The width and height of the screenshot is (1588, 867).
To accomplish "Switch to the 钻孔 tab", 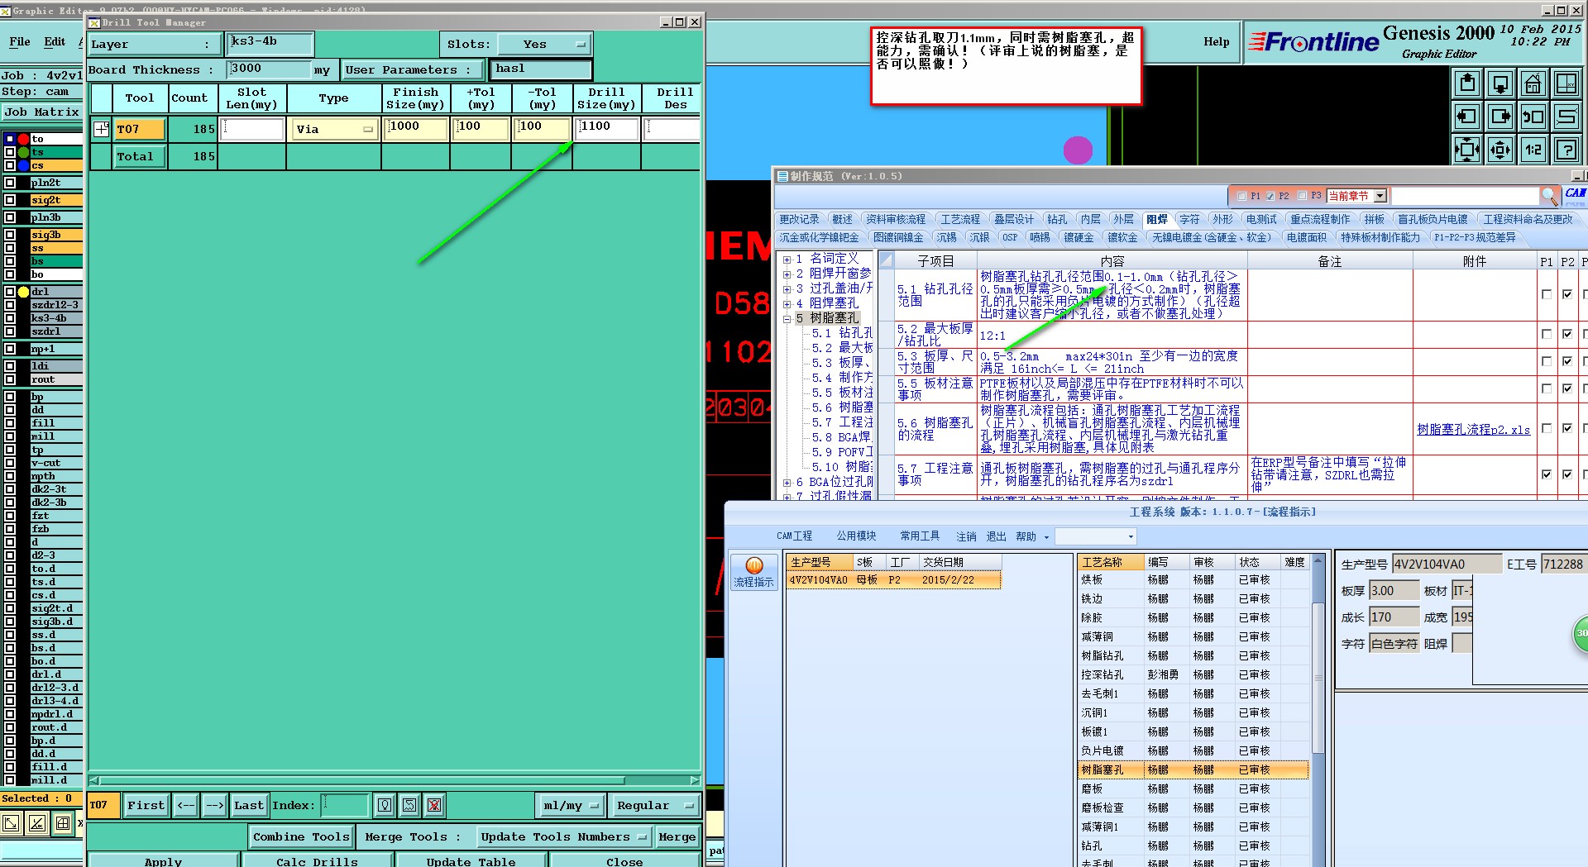I will [x=1057, y=219].
